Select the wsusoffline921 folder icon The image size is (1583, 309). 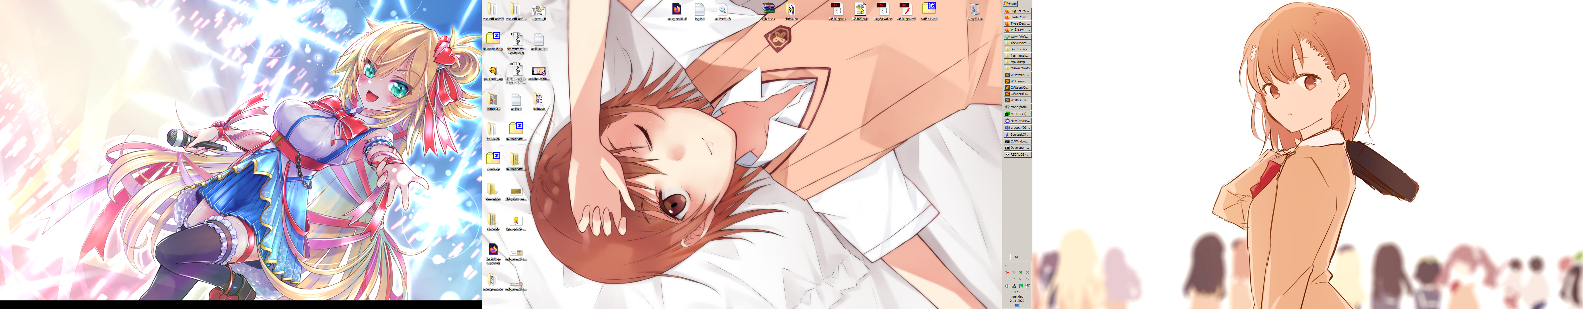[x=493, y=12]
